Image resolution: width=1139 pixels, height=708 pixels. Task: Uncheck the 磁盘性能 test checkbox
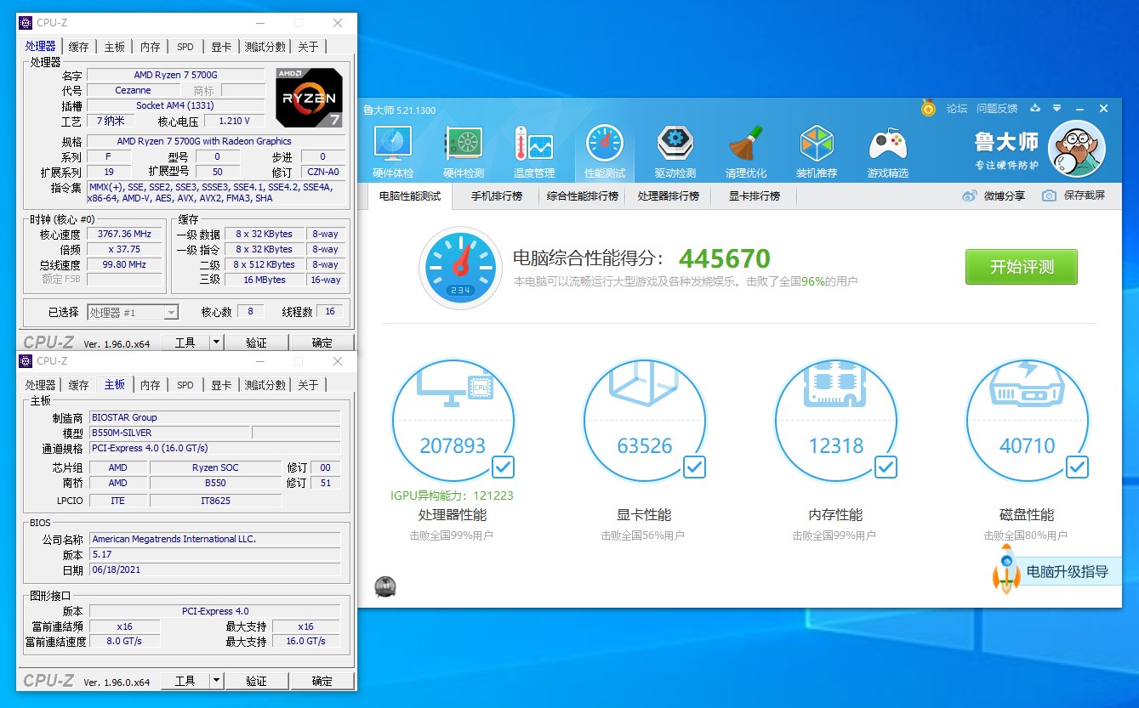(x=1077, y=467)
